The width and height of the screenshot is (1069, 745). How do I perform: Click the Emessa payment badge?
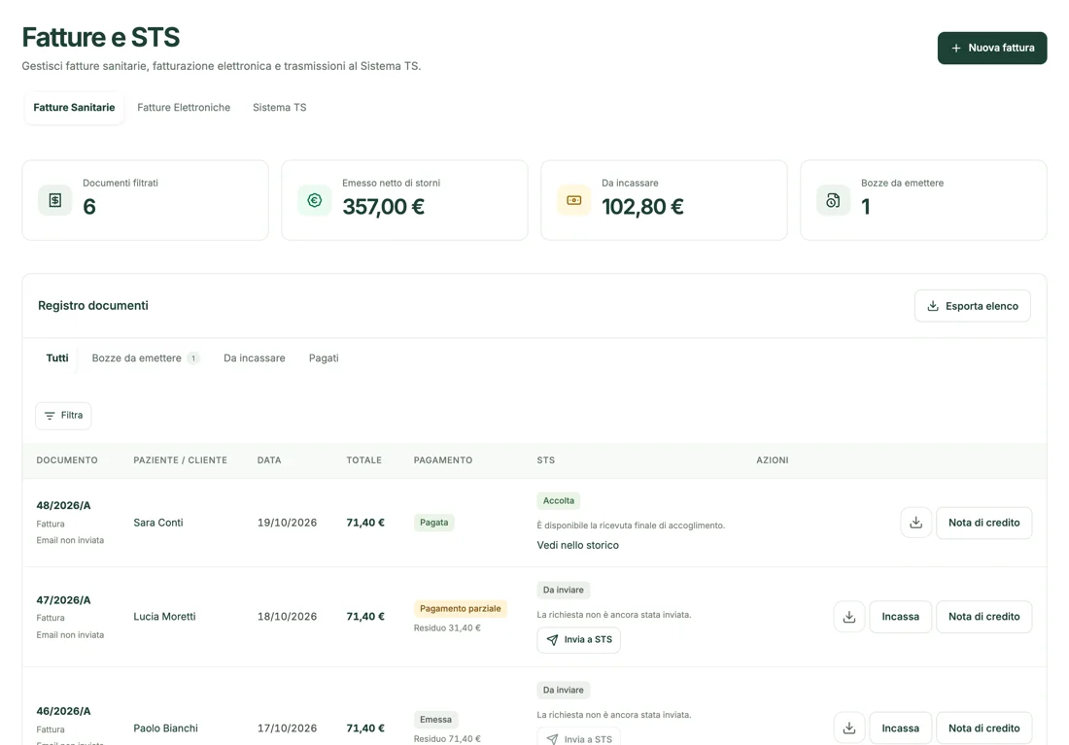[x=435, y=720]
